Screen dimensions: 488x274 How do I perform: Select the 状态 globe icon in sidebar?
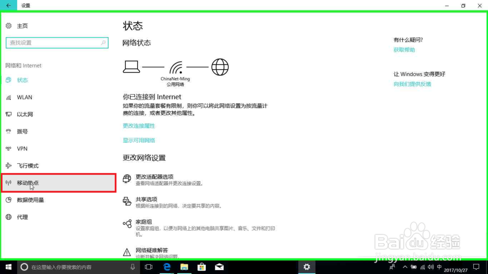pos(9,80)
